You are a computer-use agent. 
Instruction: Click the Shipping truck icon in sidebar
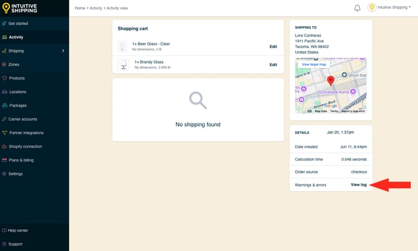pyautogui.click(x=4, y=51)
